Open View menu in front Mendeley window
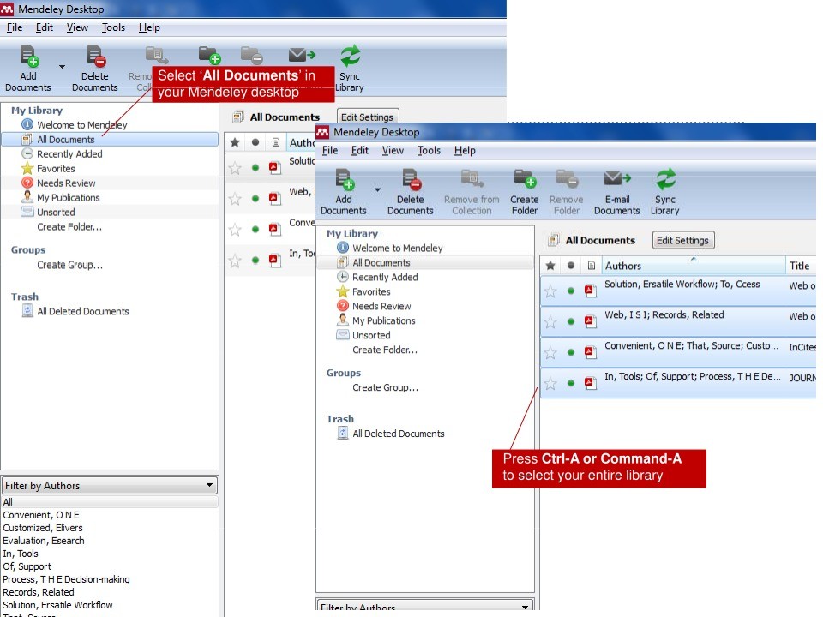This screenshot has height=617, width=823. pyautogui.click(x=393, y=151)
